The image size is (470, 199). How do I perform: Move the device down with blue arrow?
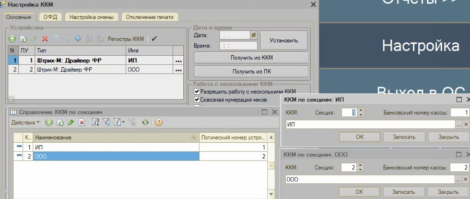point(78,39)
